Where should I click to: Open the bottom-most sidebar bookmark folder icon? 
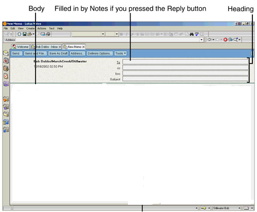6,130
